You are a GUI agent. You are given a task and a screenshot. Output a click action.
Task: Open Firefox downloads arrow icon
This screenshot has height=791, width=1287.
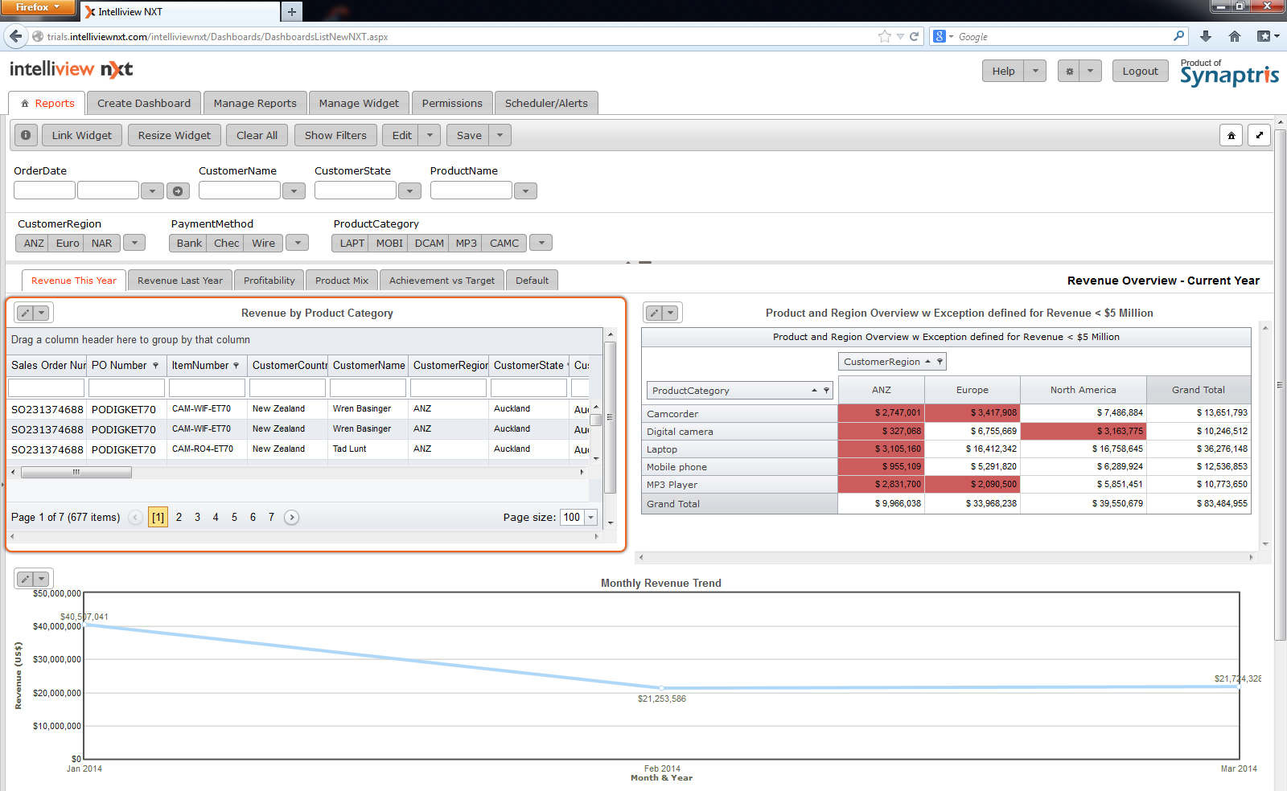(x=1205, y=36)
